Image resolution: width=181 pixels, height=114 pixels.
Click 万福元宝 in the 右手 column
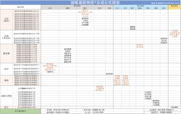[x=125, y=83]
